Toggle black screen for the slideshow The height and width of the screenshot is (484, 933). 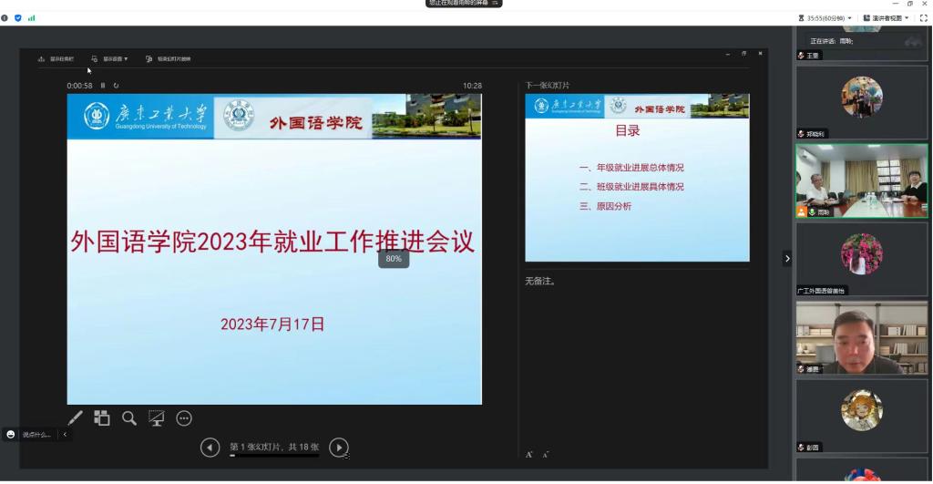click(x=157, y=417)
